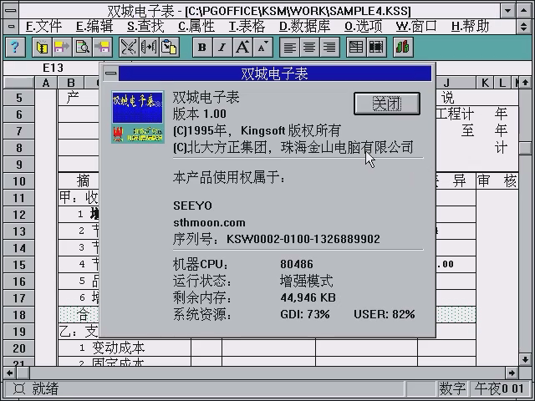
Task: Click the copy arrows toolbar icon
Action: pyautogui.click(x=149, y=47)
